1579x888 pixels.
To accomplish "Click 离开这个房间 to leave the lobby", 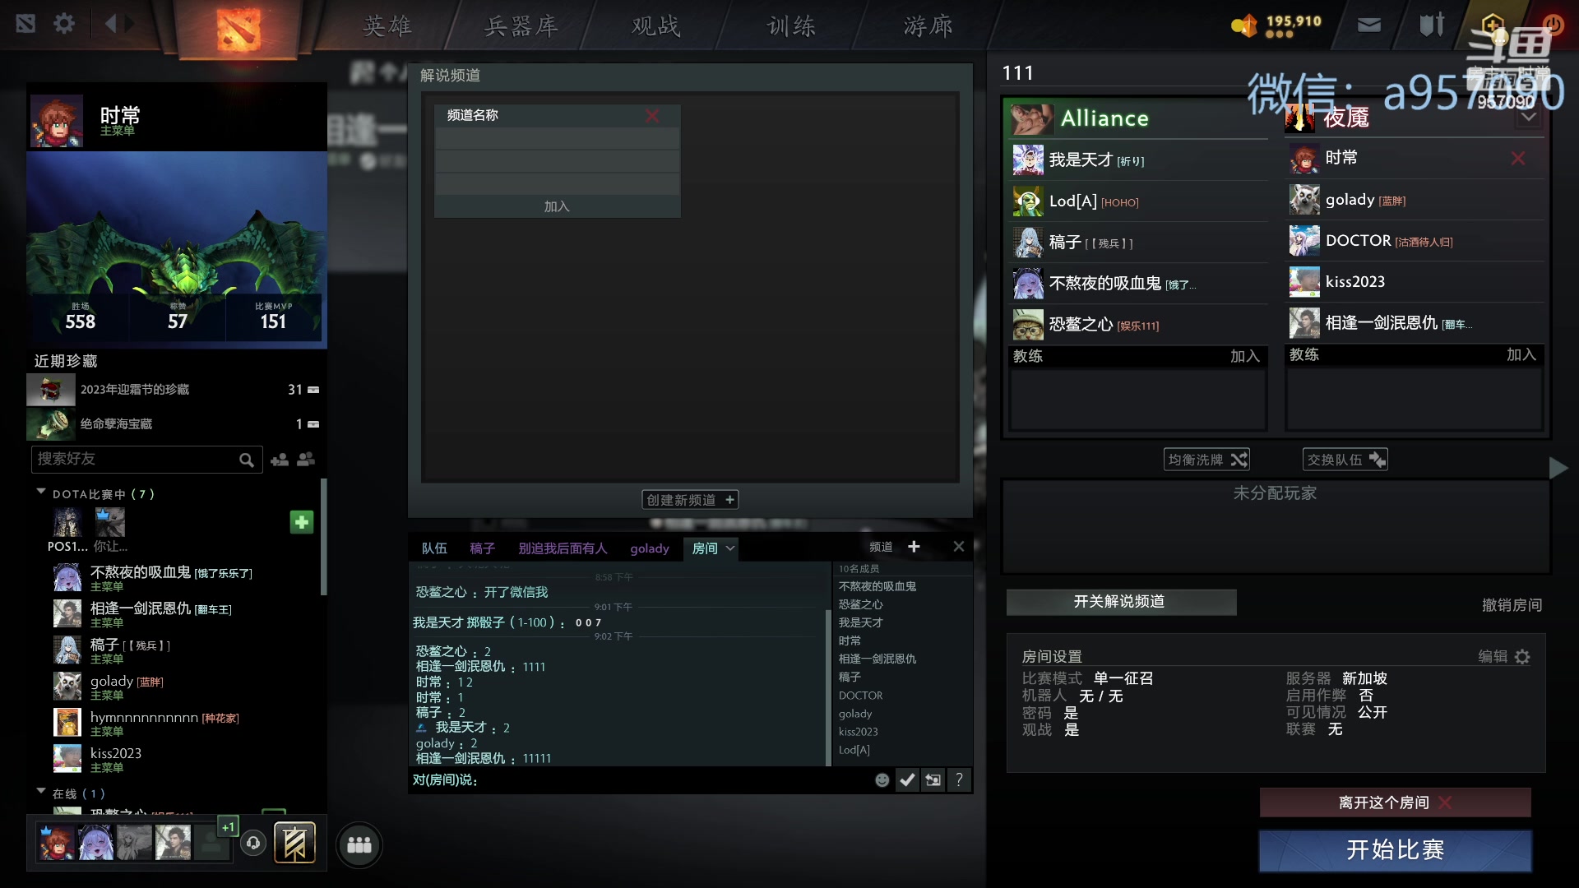I will coord(1395,802).
